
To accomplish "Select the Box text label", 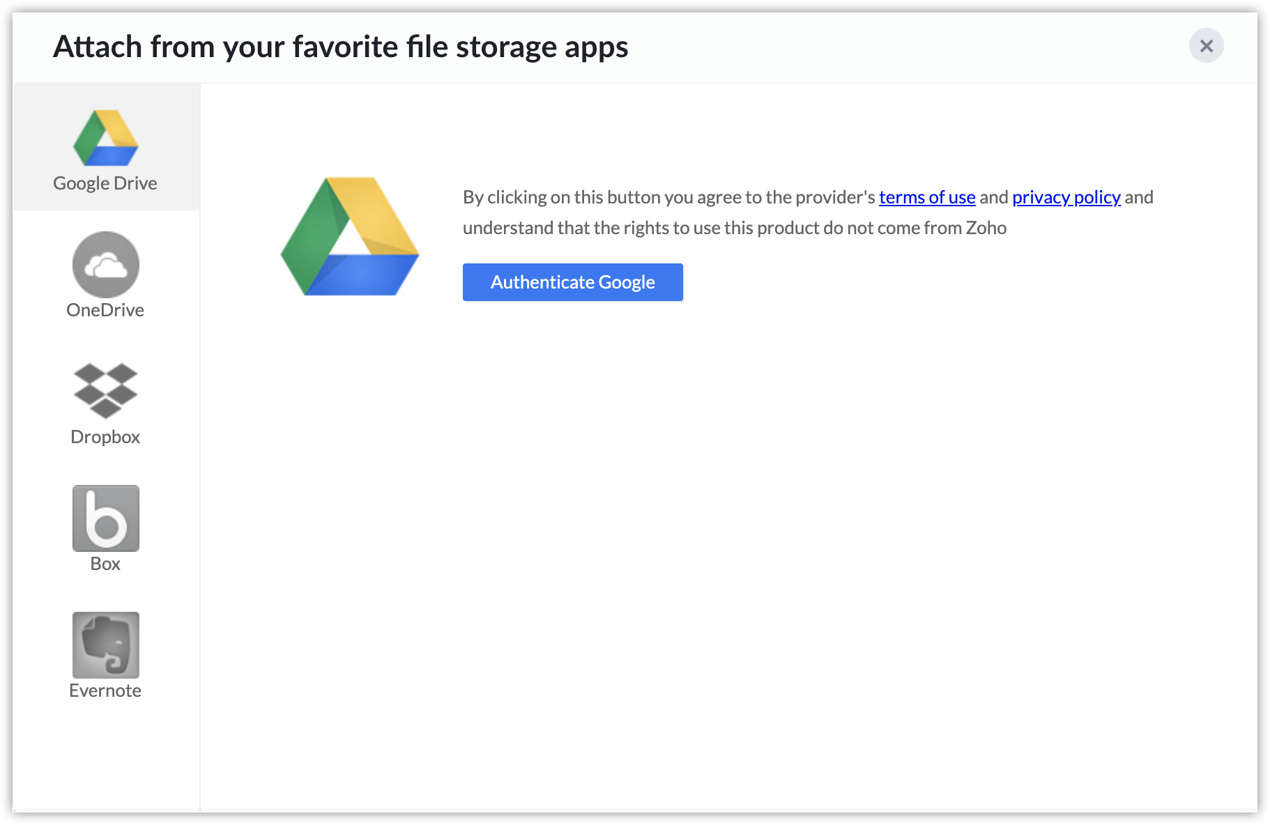I will pos(105,564).
